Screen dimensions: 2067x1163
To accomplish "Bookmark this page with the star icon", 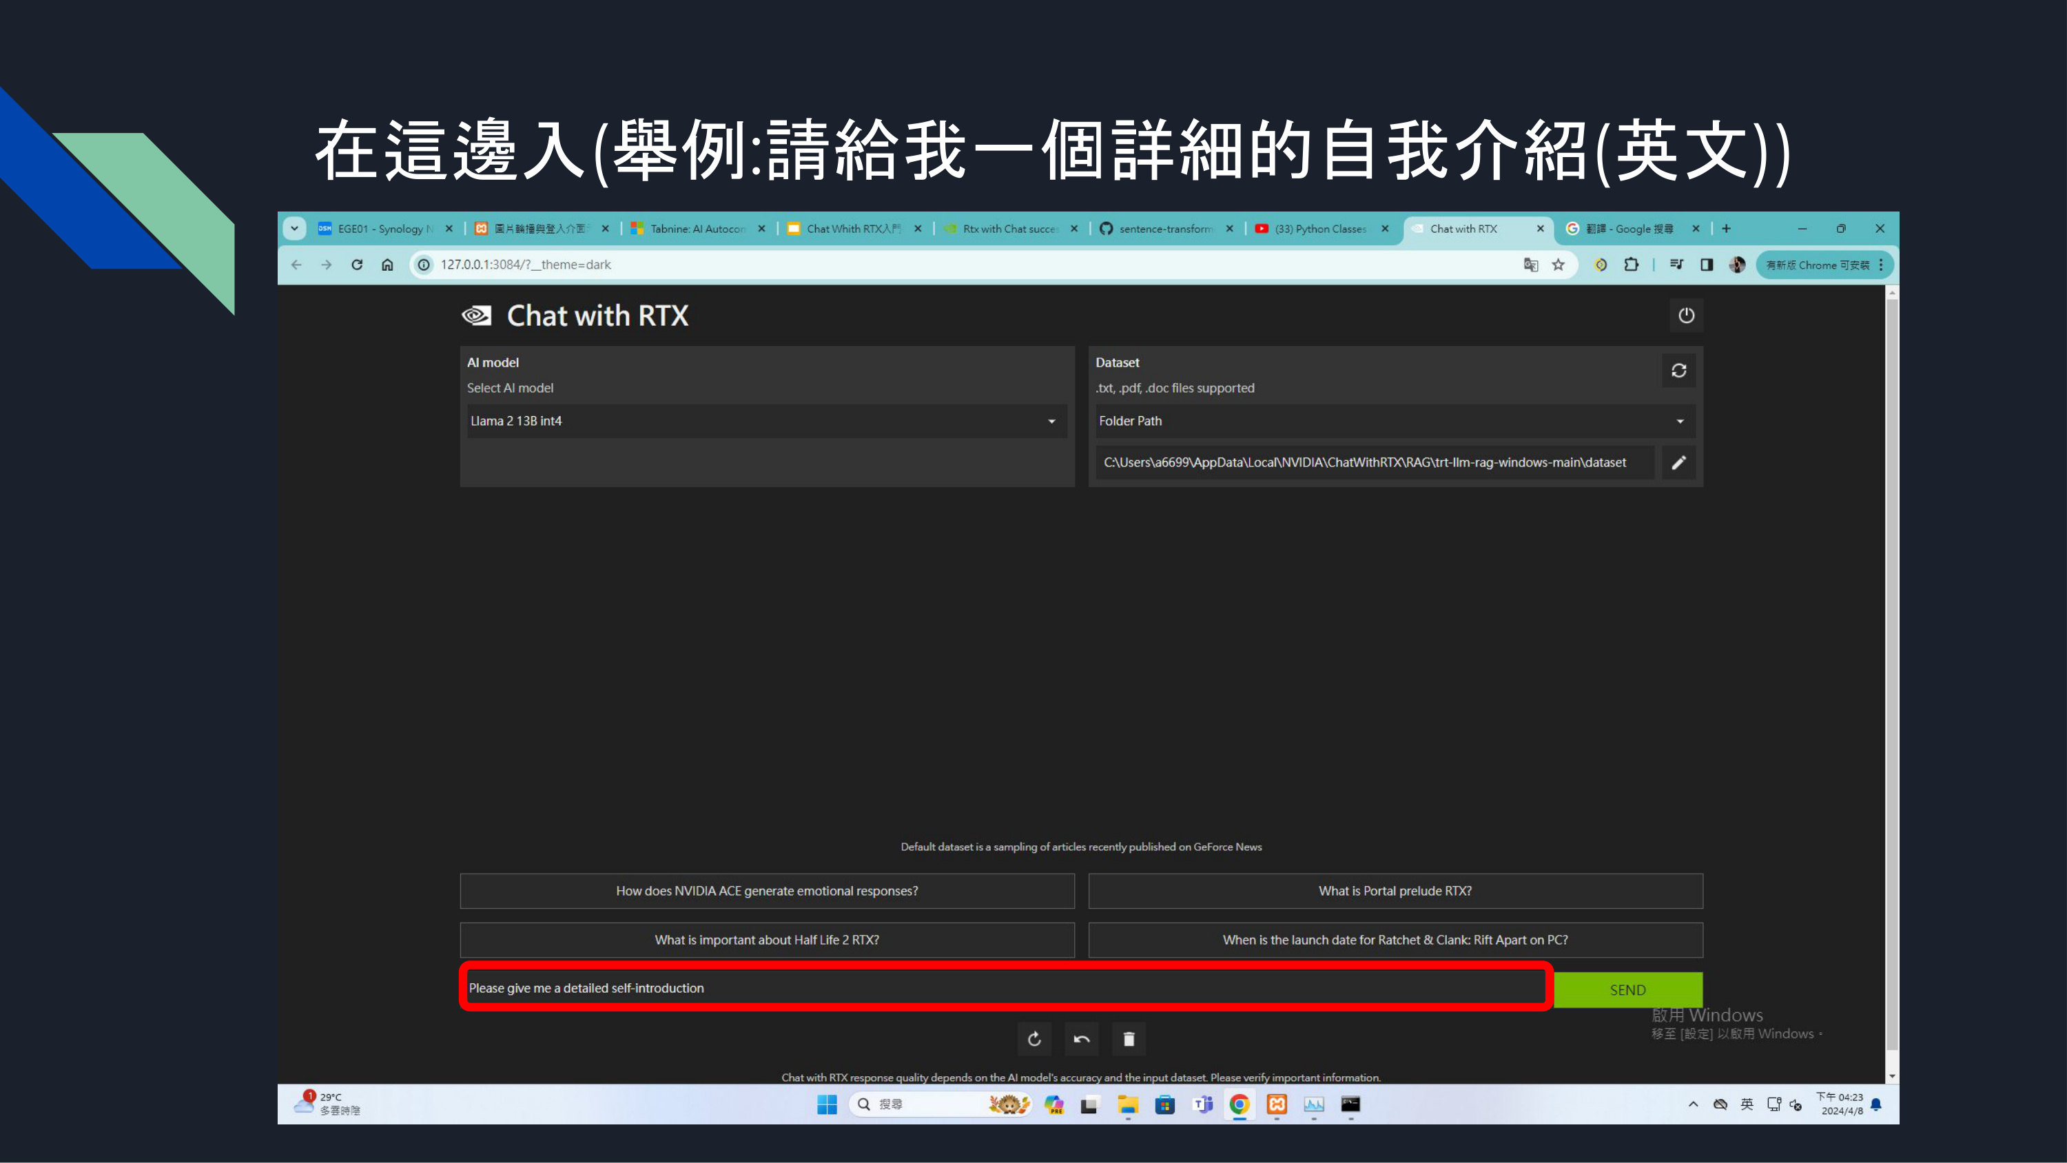I will (1559, 265).
